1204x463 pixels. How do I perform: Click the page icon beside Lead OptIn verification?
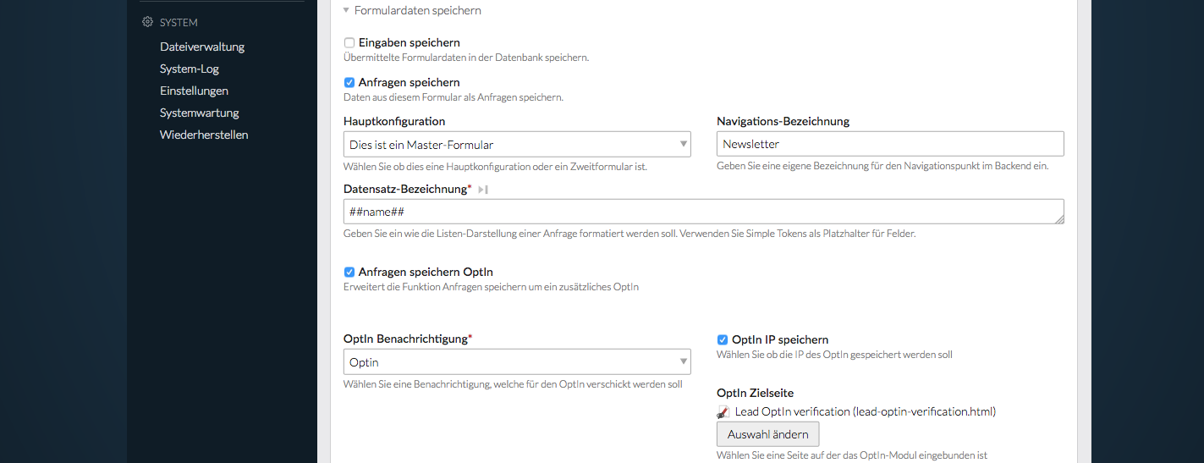click(723, 412)
